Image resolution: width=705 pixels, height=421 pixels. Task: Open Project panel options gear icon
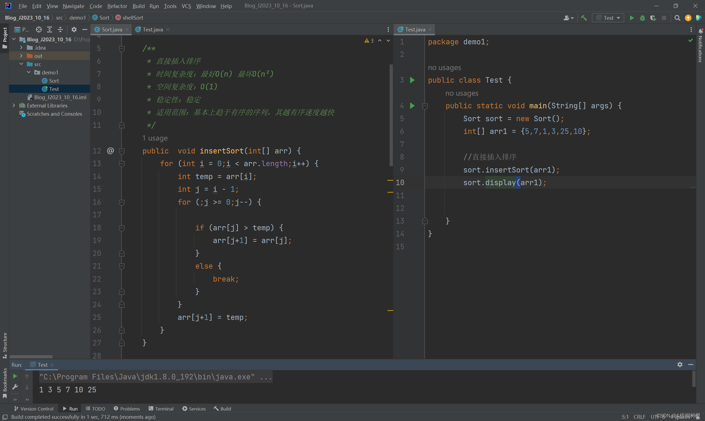point(74,29)
